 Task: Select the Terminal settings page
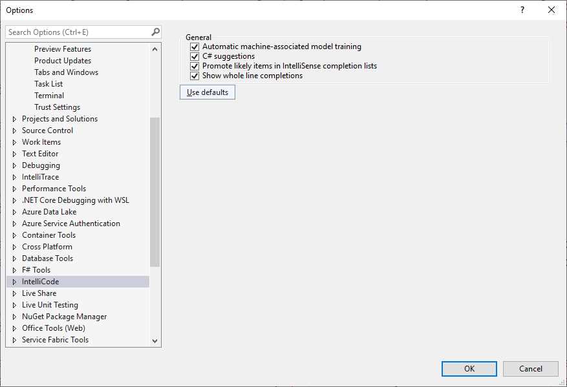coord(48,95)
